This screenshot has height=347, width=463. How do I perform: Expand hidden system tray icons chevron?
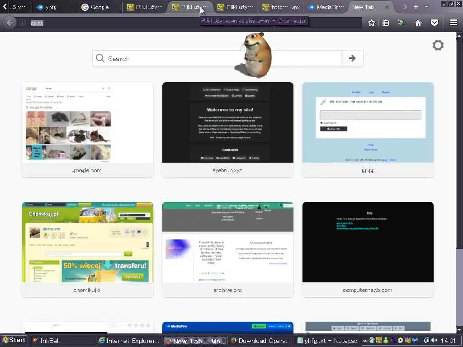tap(365, 341)
